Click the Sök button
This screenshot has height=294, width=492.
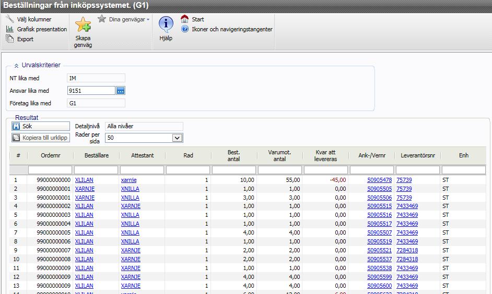click(41, 126)
